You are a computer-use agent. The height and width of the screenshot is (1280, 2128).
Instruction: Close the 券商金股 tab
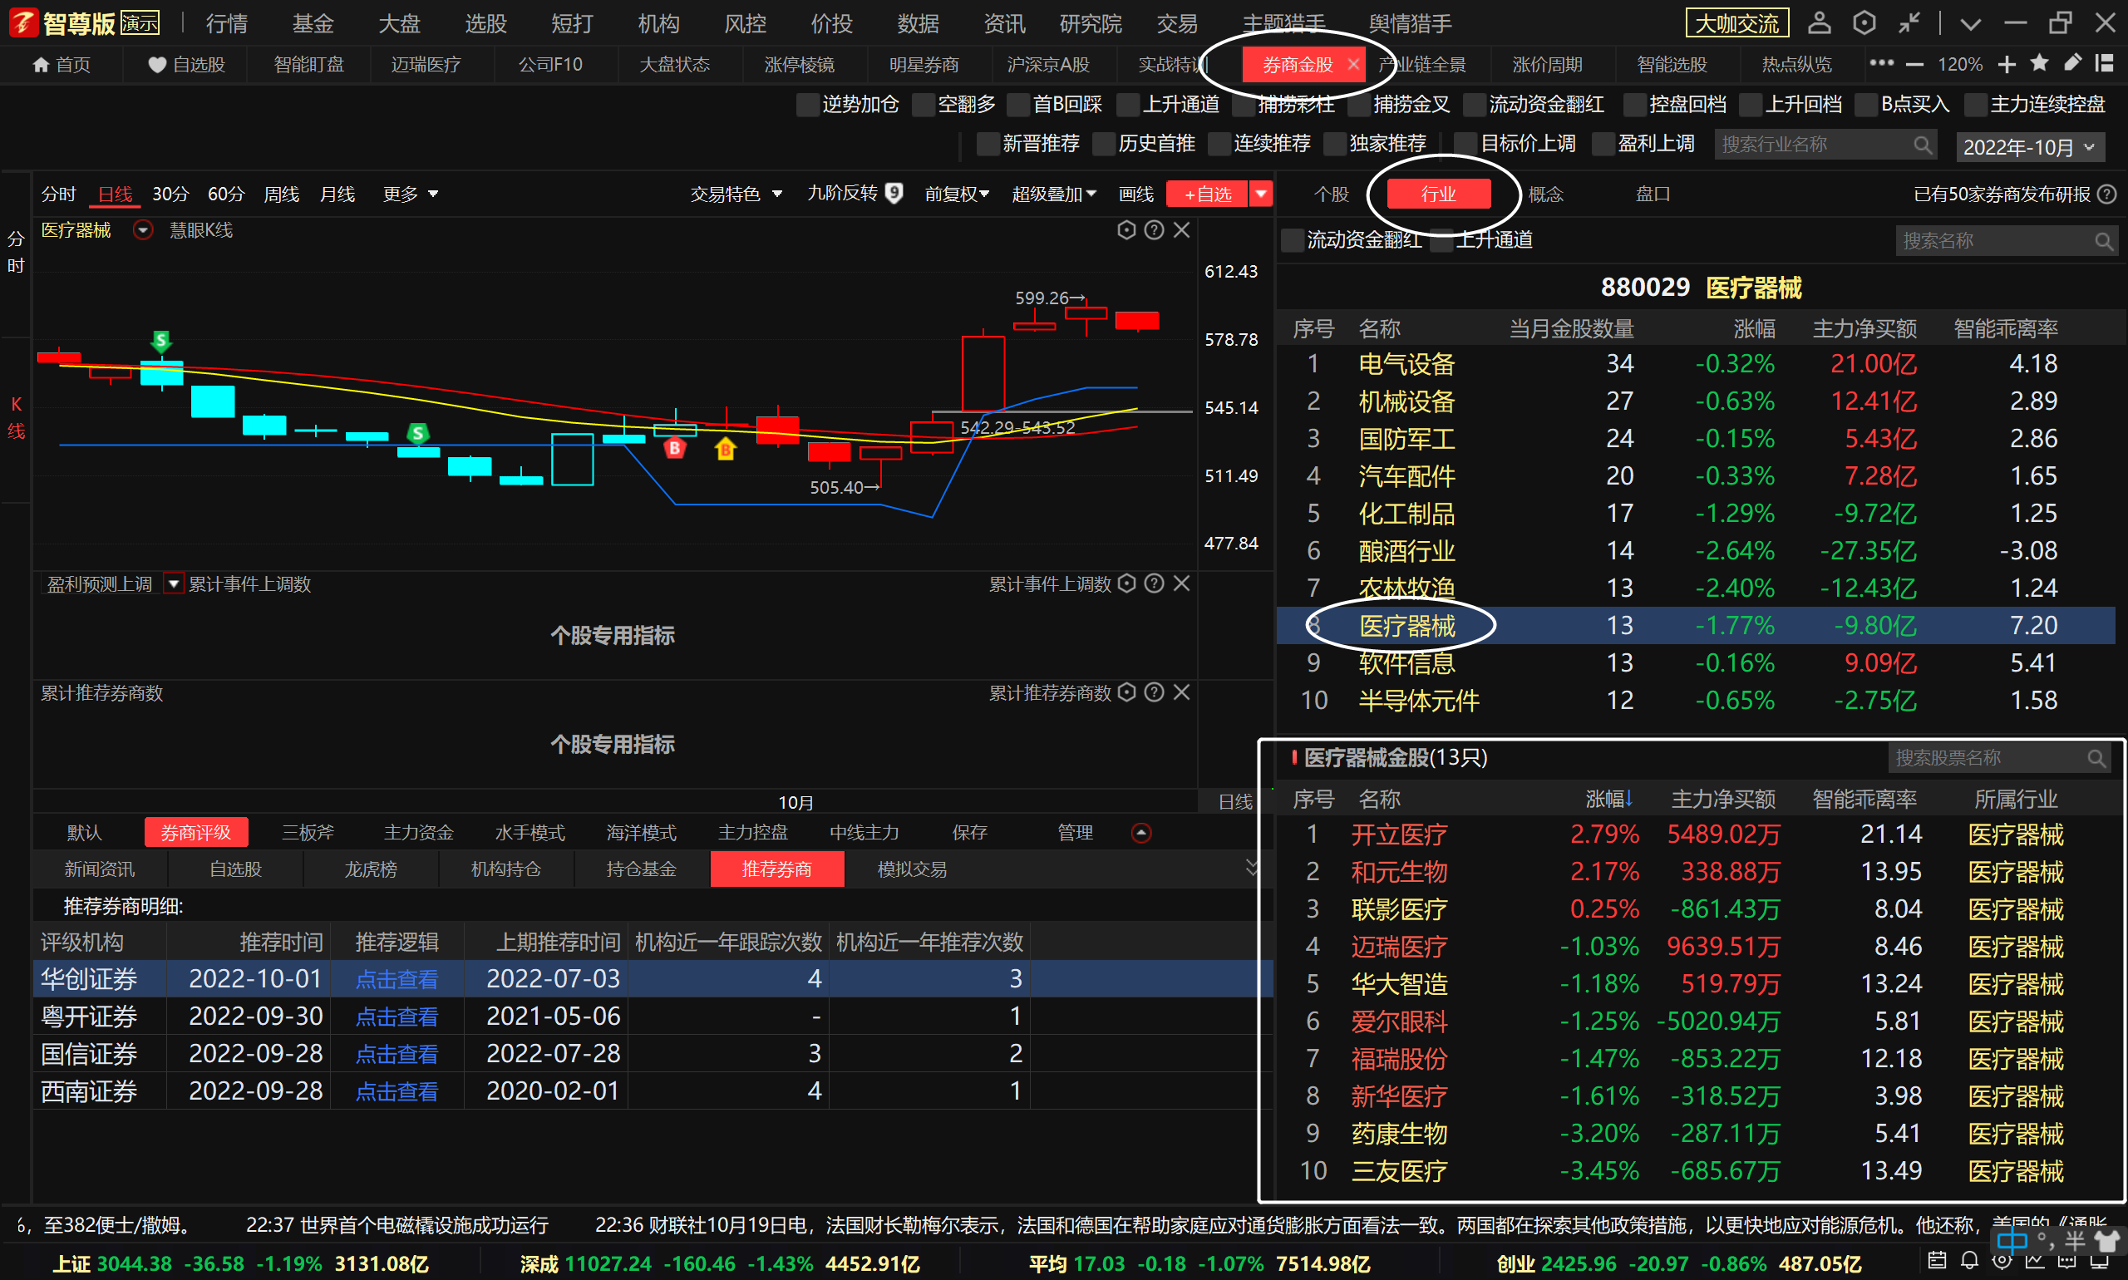pos(1353,65)
